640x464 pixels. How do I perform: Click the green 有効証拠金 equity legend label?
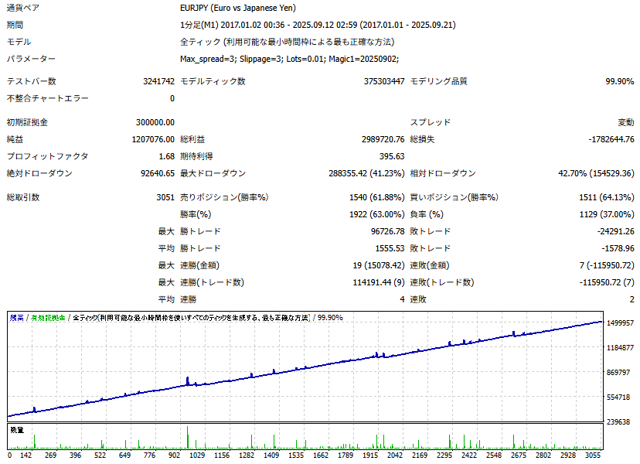tap(48, 318)
